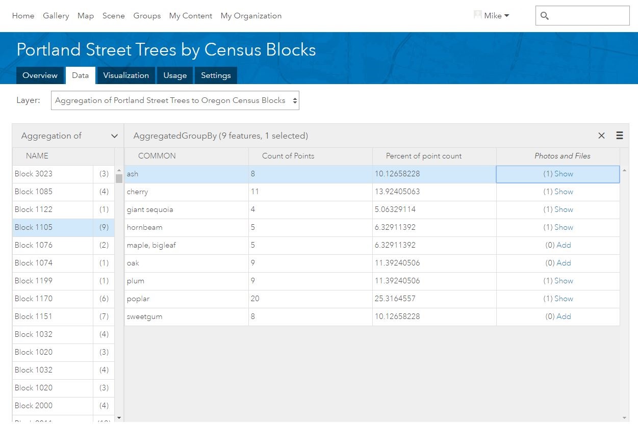Add attachment to the oak row
The width and height of the screenshot is (638, 425).
pyautogui.click(x=564, y=263)
